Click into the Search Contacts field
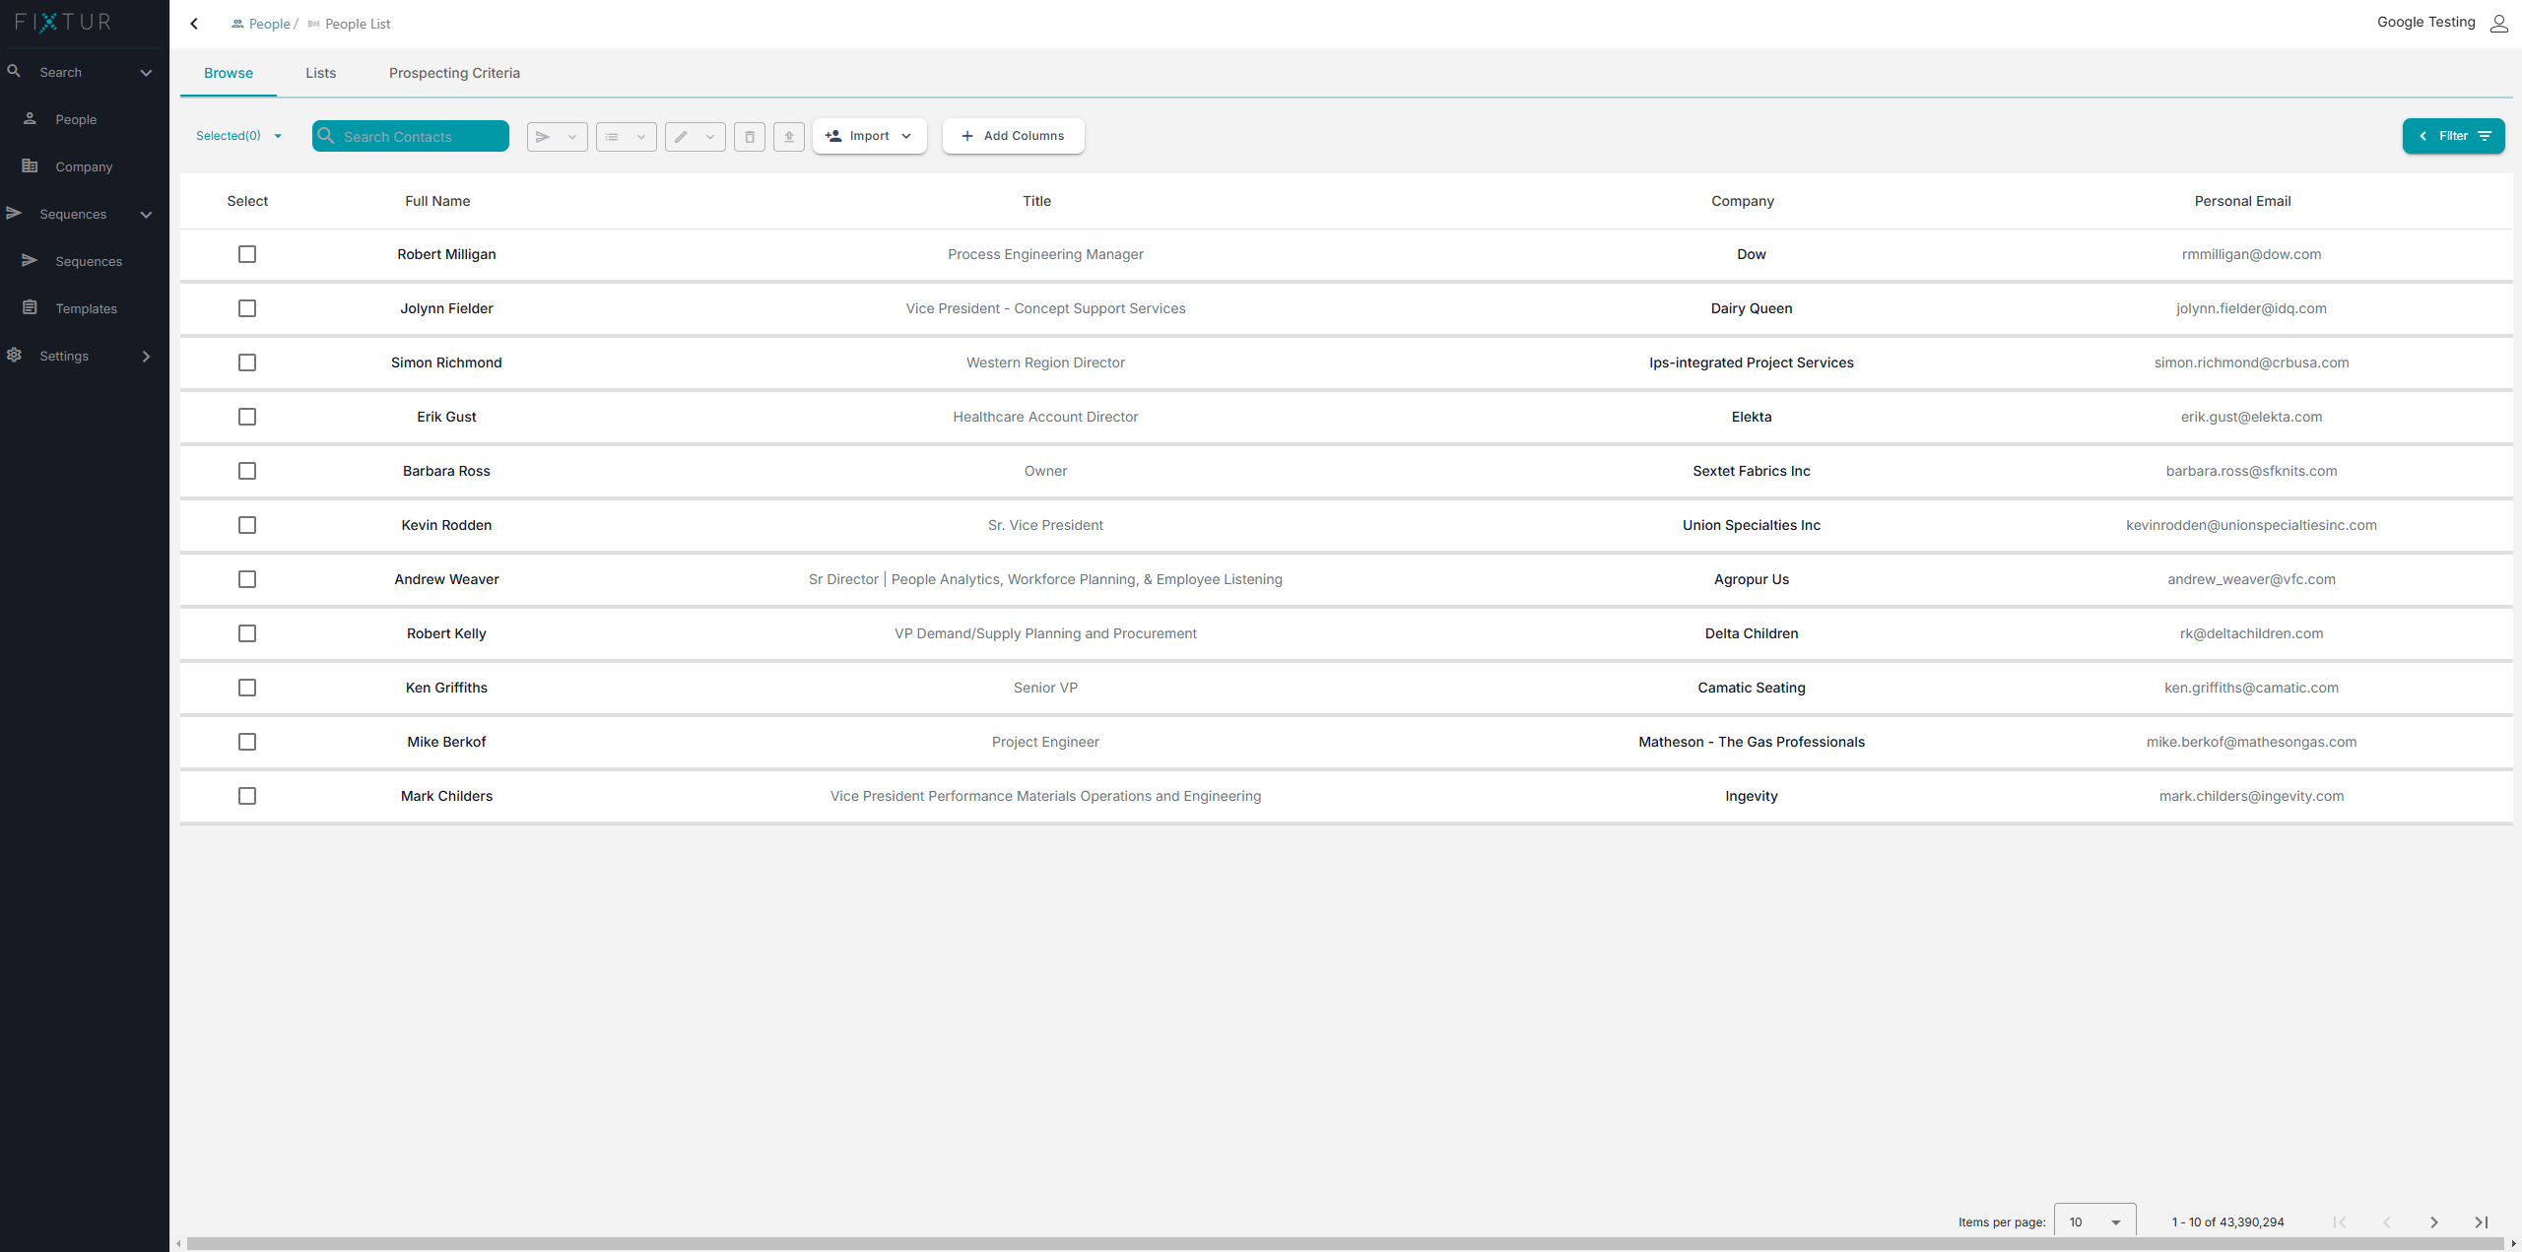 [x=411, y=136]
